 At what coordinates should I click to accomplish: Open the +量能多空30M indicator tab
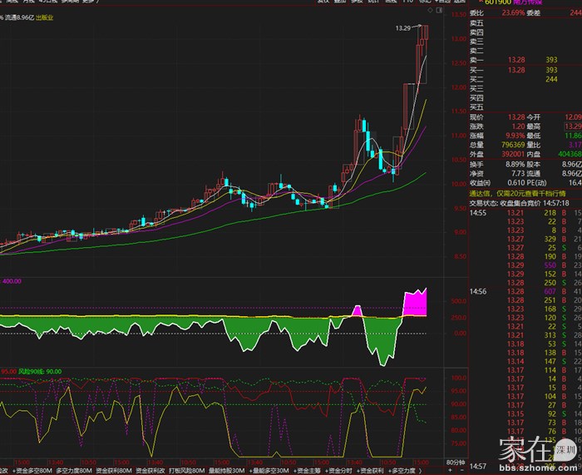[268, 470]
